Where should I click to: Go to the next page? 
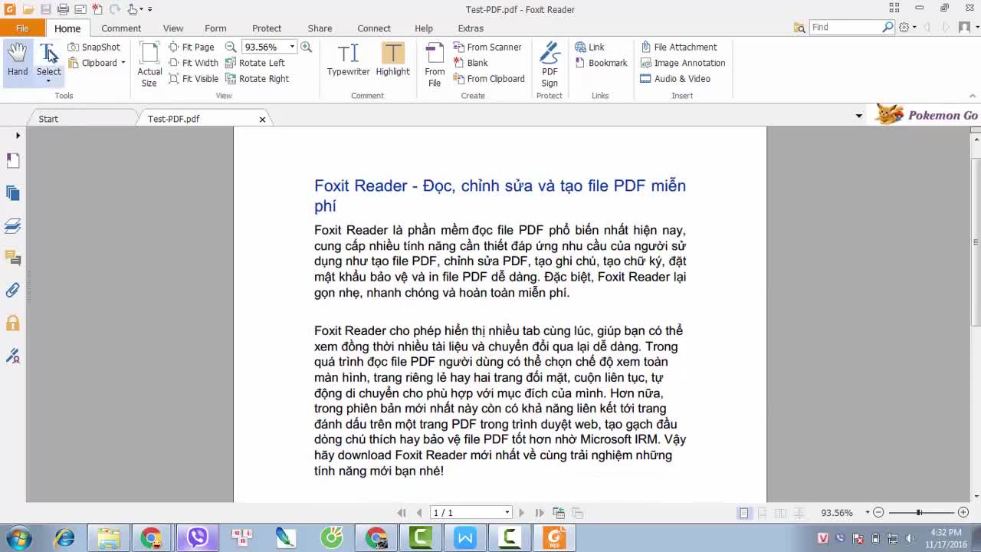click(522, 513)
